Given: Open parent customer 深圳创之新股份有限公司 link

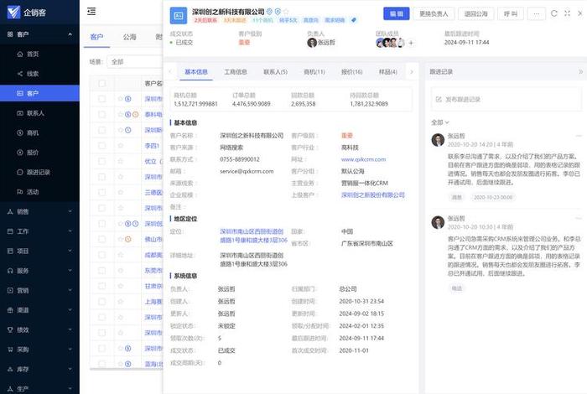Looking at the screenshot, I should (x=373, y=195).
